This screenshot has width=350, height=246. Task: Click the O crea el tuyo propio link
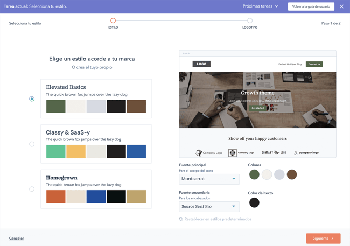click(x=92, y=67)
